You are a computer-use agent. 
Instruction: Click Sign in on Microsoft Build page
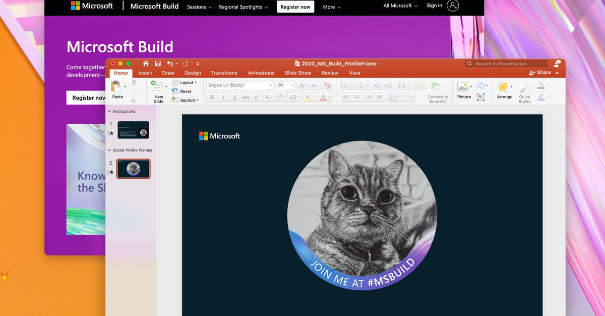click(434, 6)
